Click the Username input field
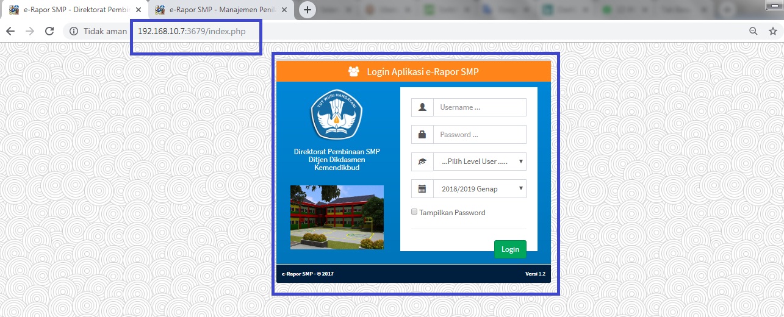Image resolution: width=784 pixels, height=317 pixels. 480,107
